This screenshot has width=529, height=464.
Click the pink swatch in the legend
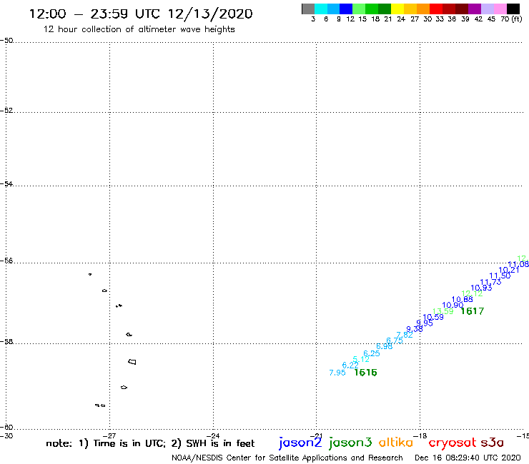coord(500,9)
